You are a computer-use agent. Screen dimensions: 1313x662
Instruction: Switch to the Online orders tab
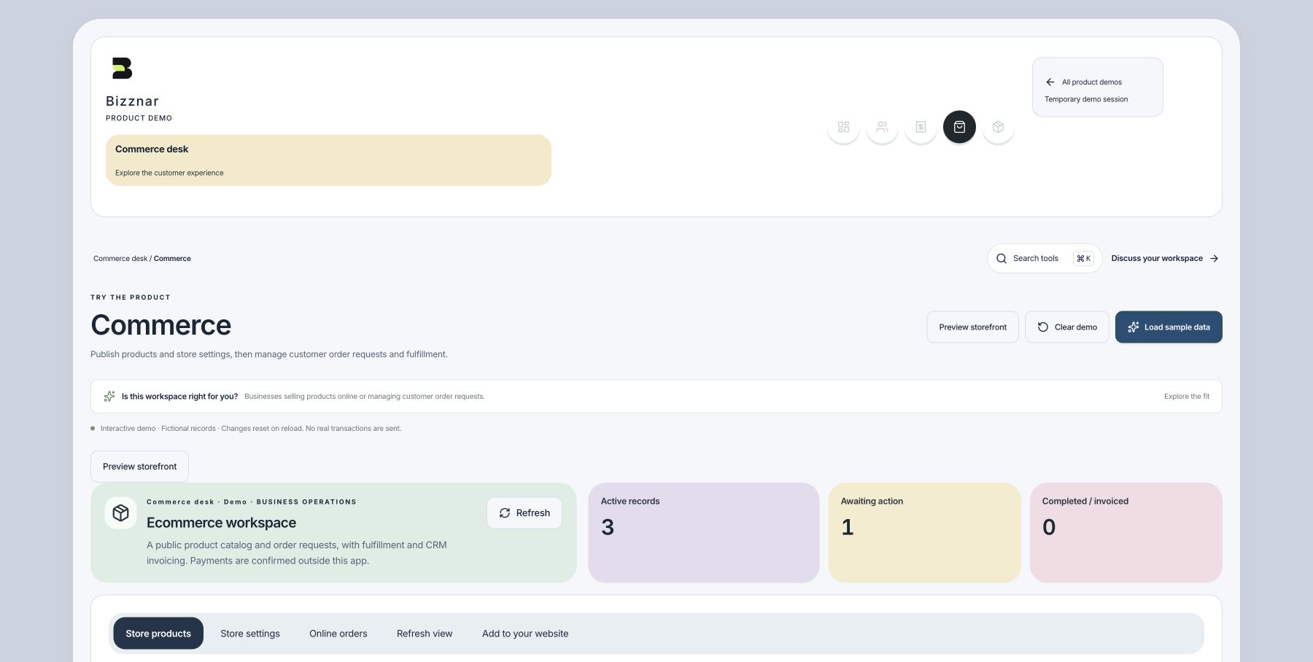[338, 634]
